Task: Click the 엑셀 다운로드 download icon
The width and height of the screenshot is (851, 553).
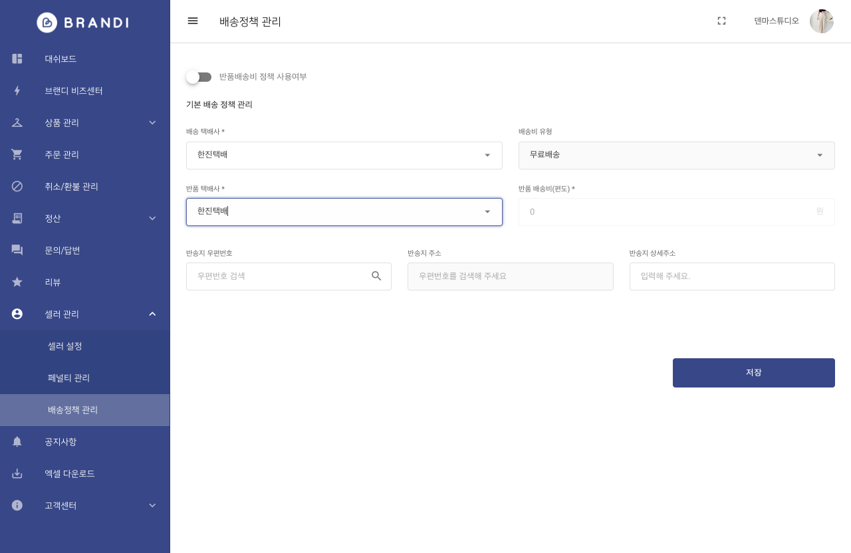Action: pyautogui.click(x=17, y=473)
